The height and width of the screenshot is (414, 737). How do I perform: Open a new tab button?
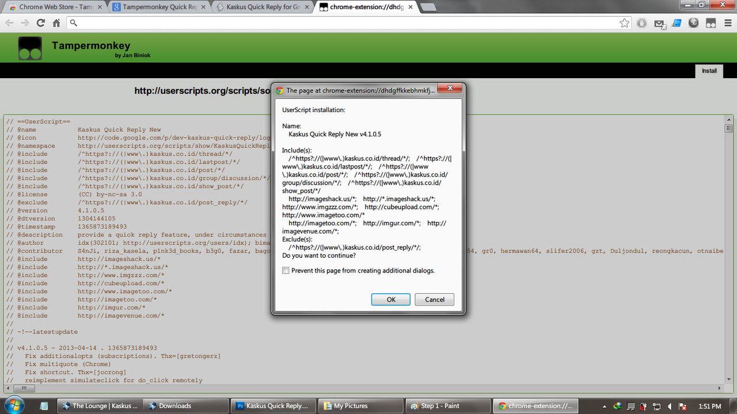pyautogui.click(x=428, y=7)
